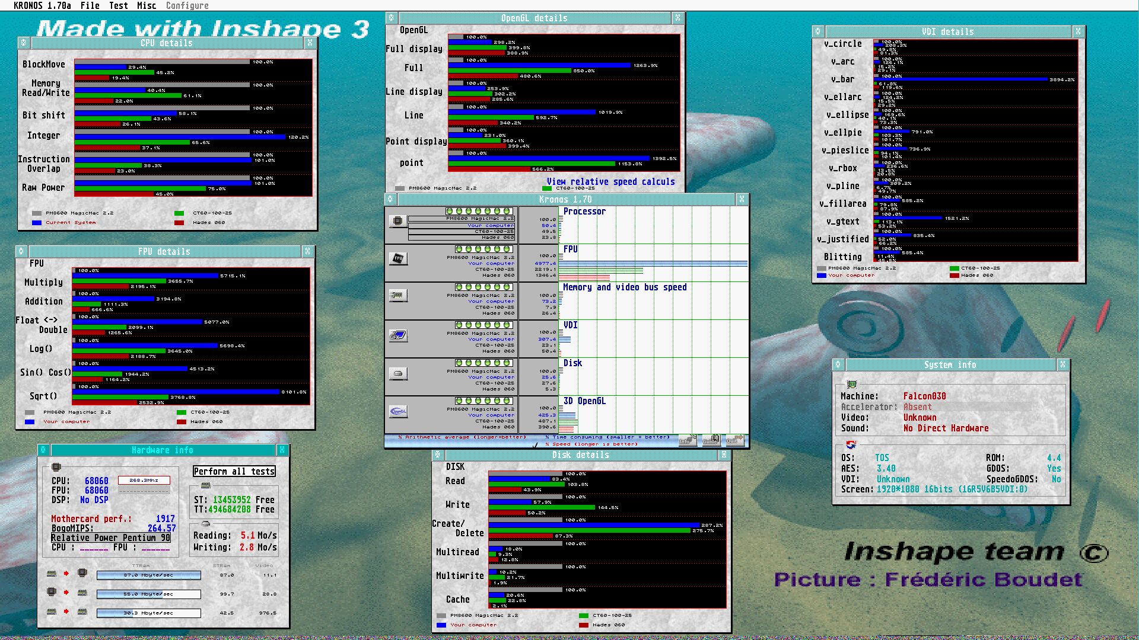
Task: Open the Test menu
Action: coord(118,5)
